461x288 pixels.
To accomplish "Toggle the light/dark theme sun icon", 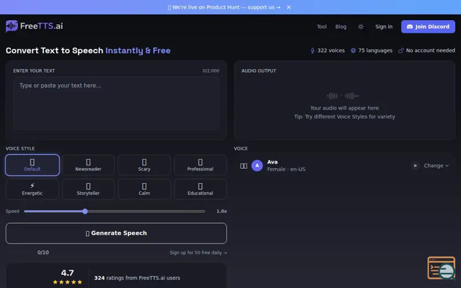I will 361,26.
